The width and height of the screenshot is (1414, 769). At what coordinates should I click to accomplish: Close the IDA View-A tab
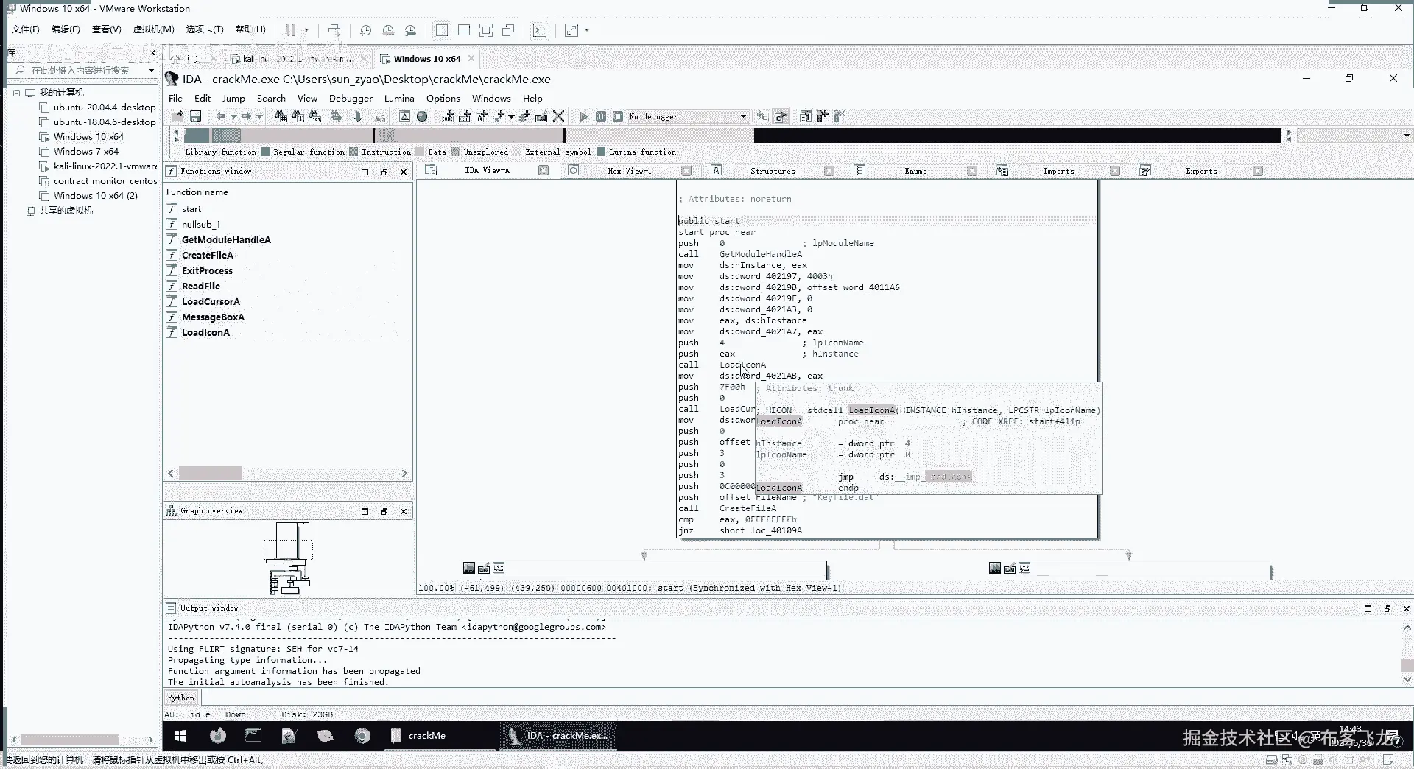544,170
